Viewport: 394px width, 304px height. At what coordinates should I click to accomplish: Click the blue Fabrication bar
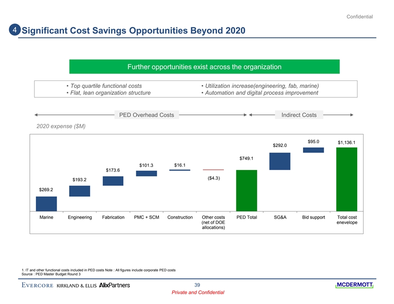click(113, 181)
